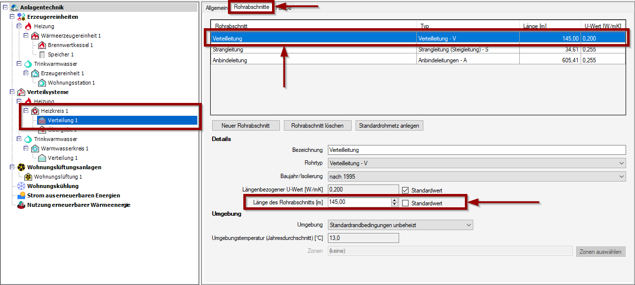
Task: Click the Wohnungslüftung 1 fan icon
Action: click(28, 177)
